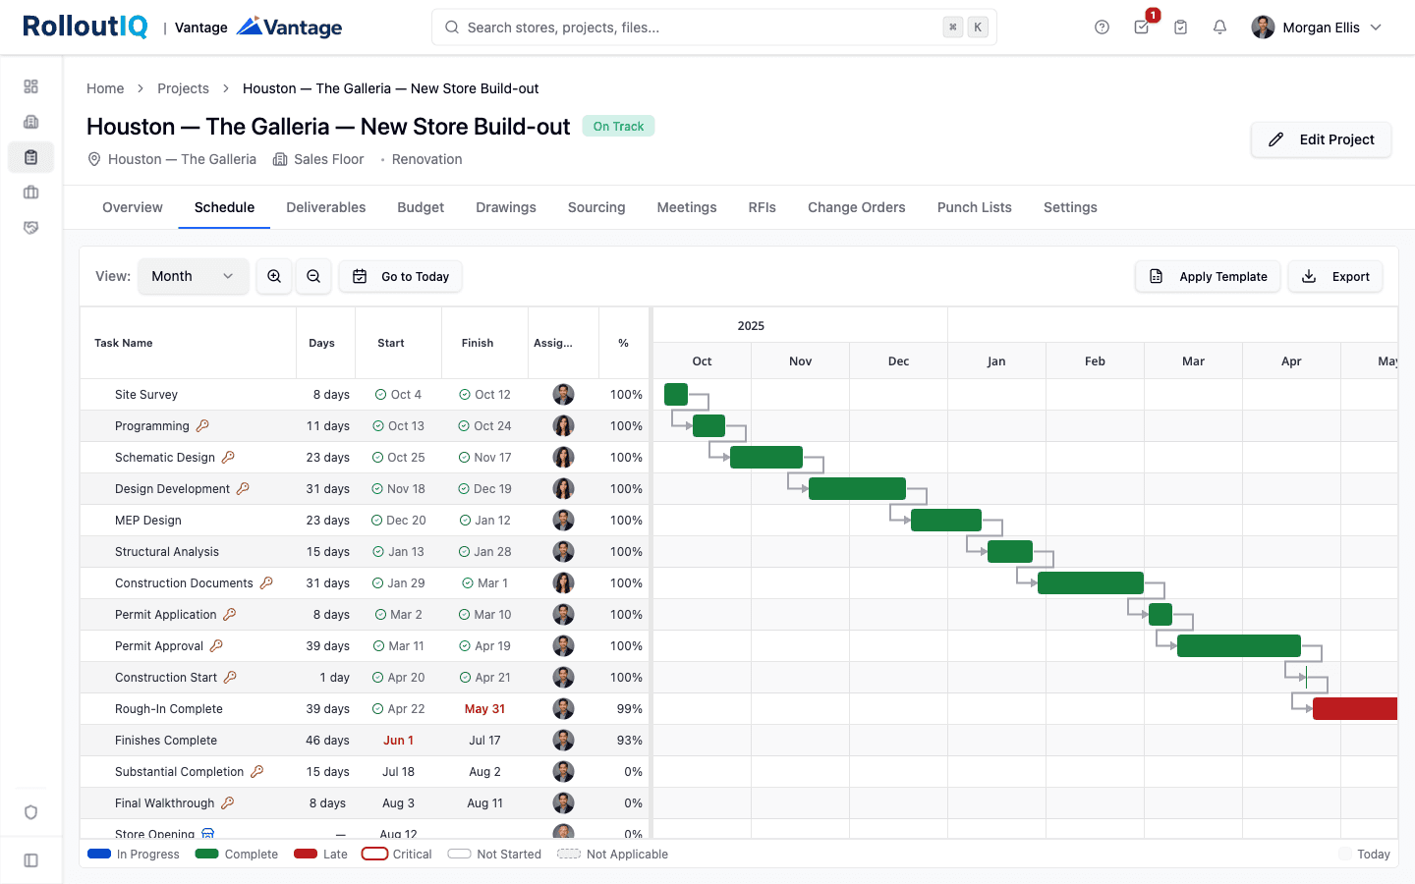Open the stores building icon in sidebar

pyautogui.click(x=30, y=122)
